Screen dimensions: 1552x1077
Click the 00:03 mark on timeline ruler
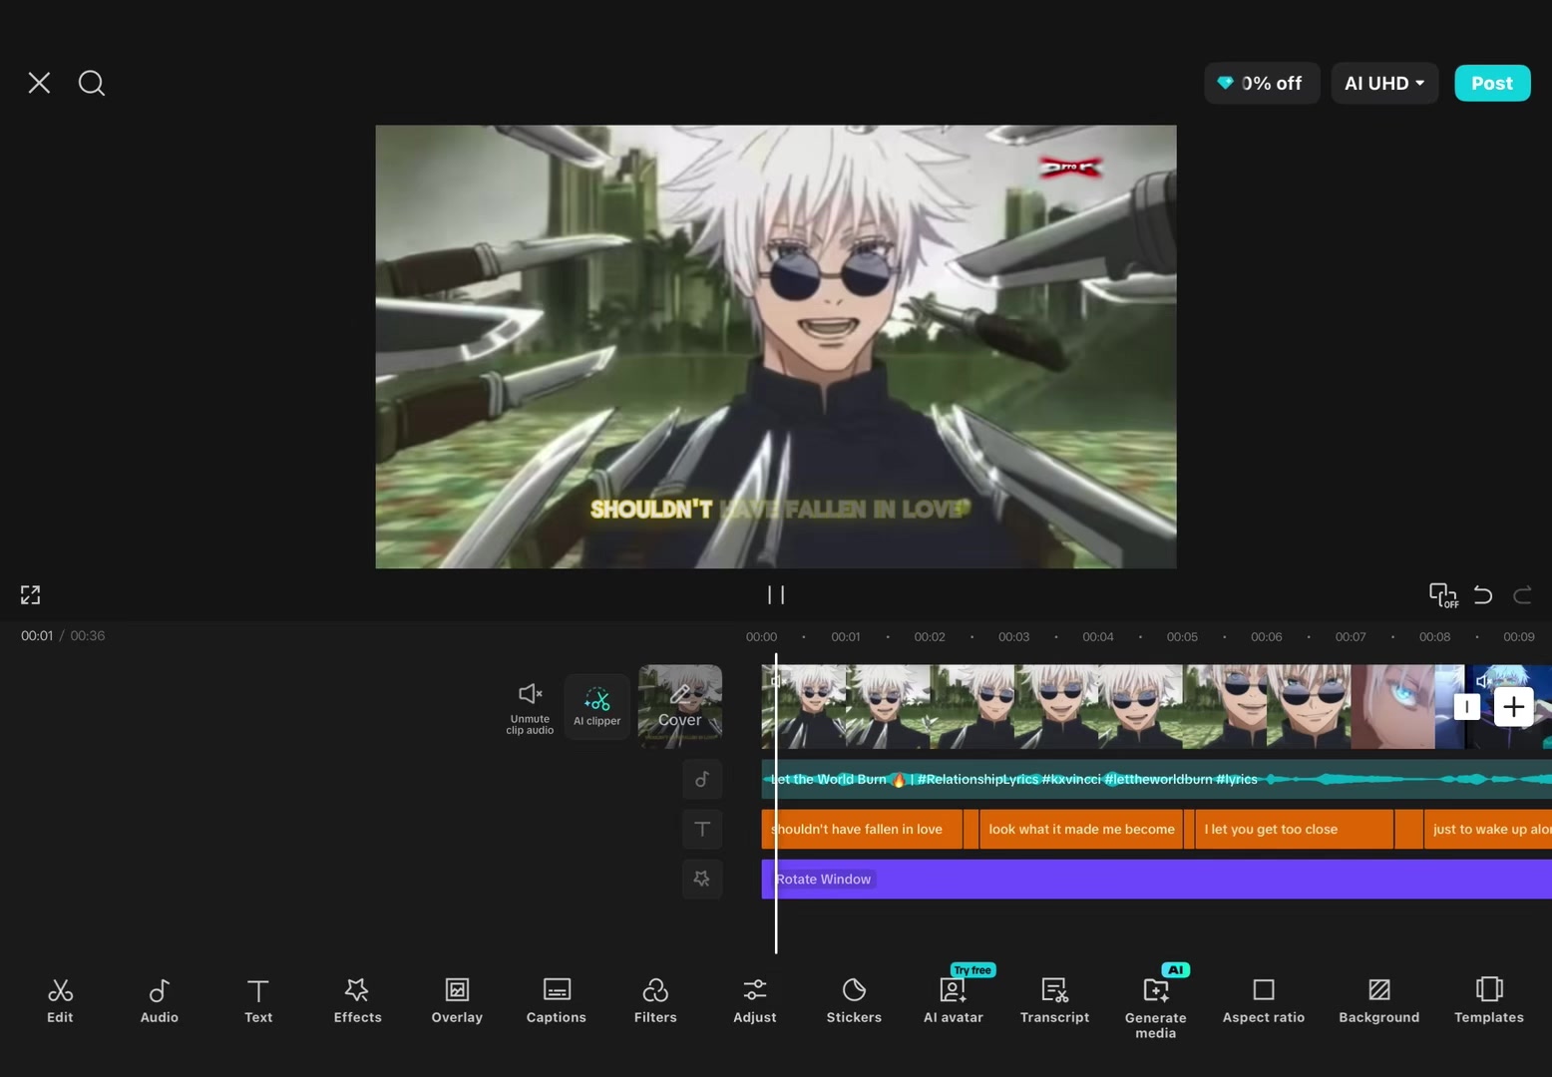pos(1013,636)
